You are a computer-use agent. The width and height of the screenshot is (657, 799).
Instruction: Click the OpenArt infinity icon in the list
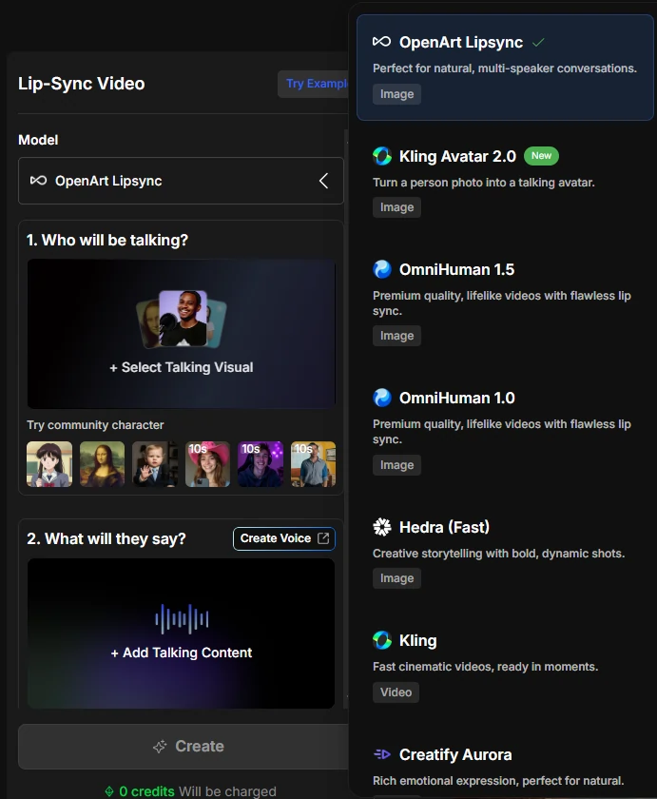point(381,42)
